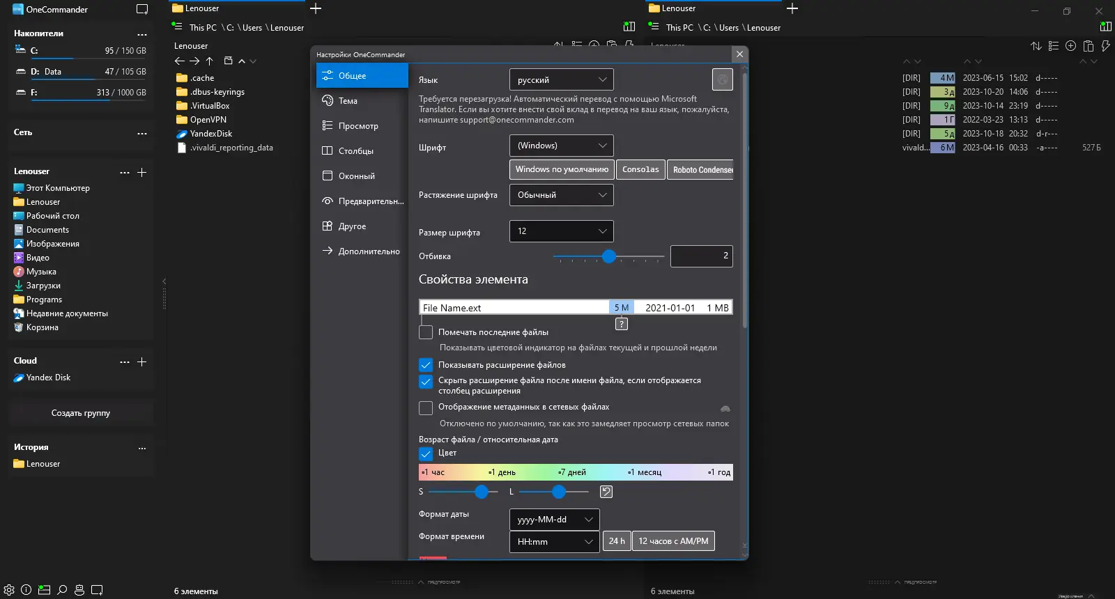The width and height of the screenshot is (1115, 599).
Task: Uncheck 'Показывать расширение файлов'
Action: tap(426, 365)
